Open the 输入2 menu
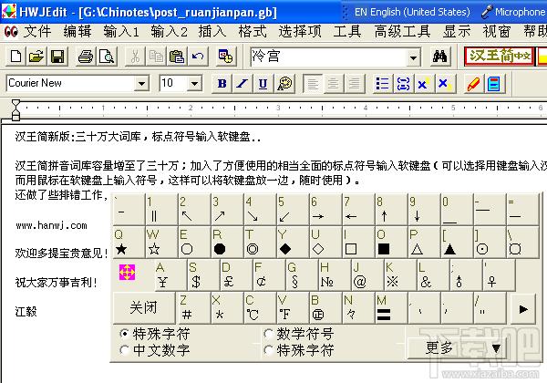547x383 pixels. [x=169, y=32]
